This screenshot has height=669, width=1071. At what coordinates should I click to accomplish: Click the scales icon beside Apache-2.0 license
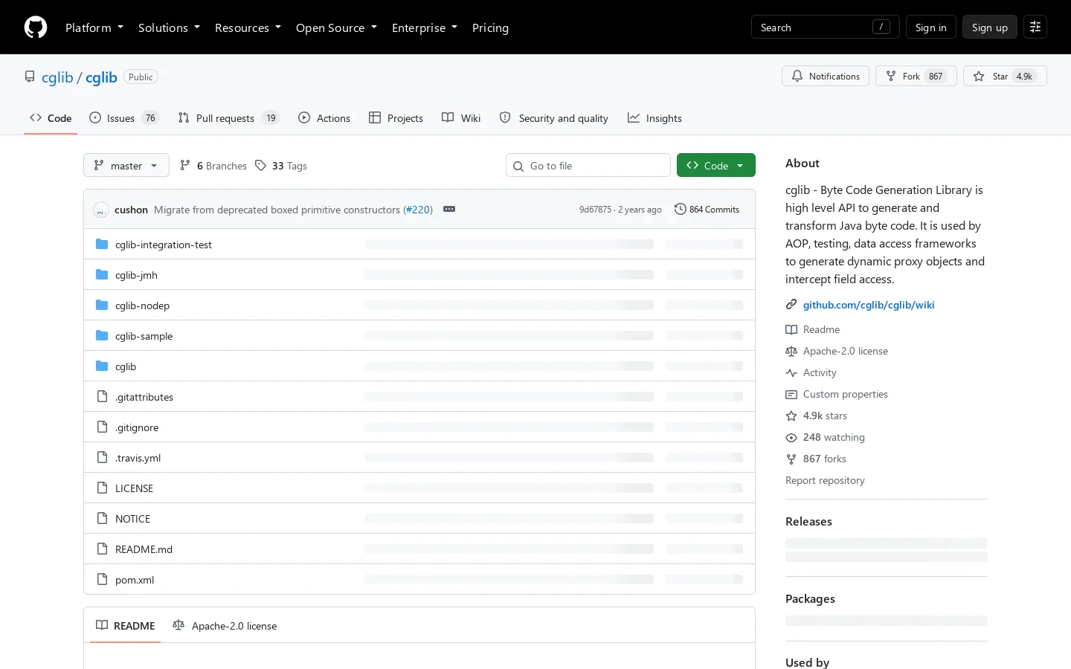tap(791, 351)
